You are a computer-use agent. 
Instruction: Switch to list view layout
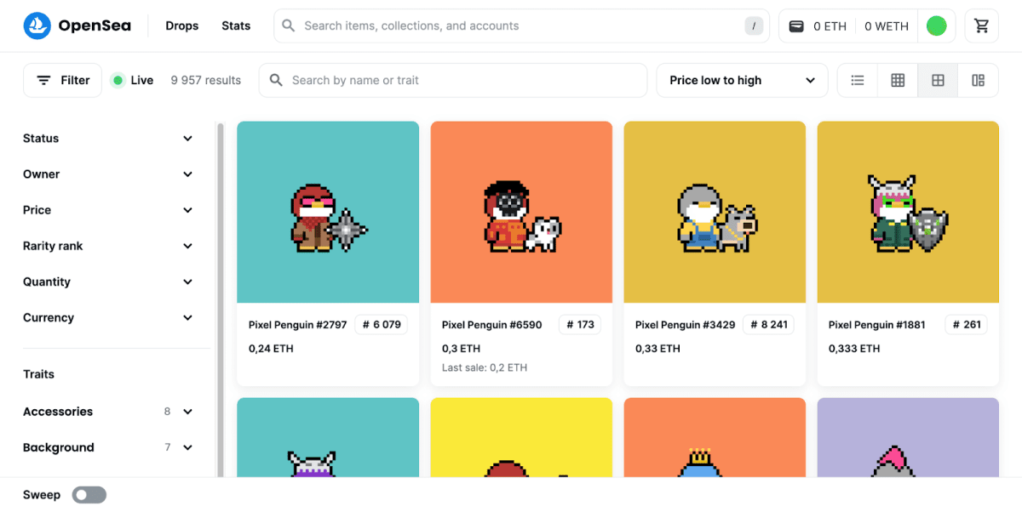(858, 80)
